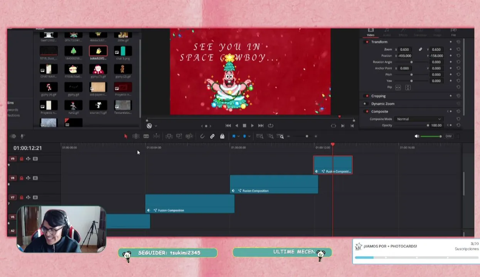Disable the Transform enable toggle
Viewport: 480px width, 277px height.
coord(367,42)
